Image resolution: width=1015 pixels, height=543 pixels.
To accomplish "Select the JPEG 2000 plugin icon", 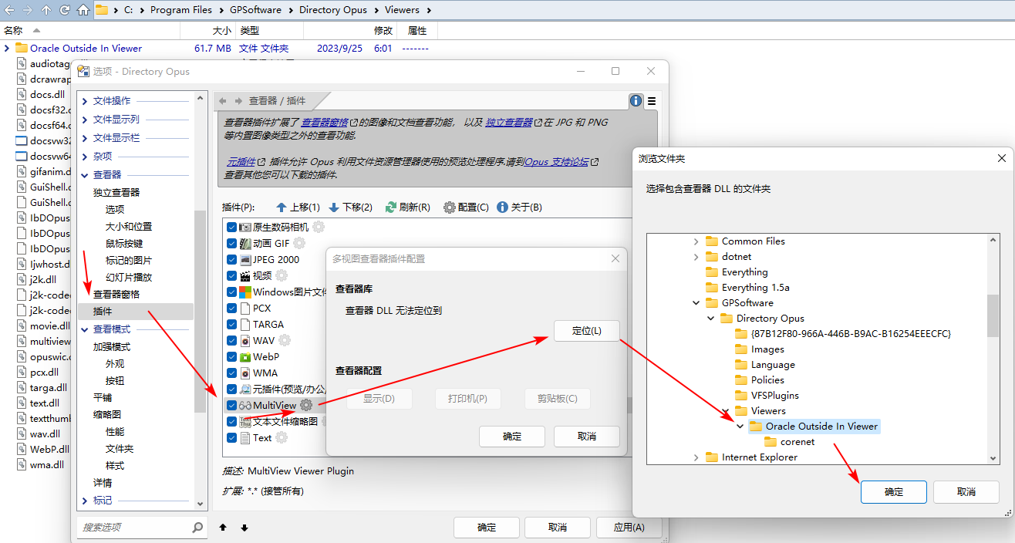I will tap(246, 260).
